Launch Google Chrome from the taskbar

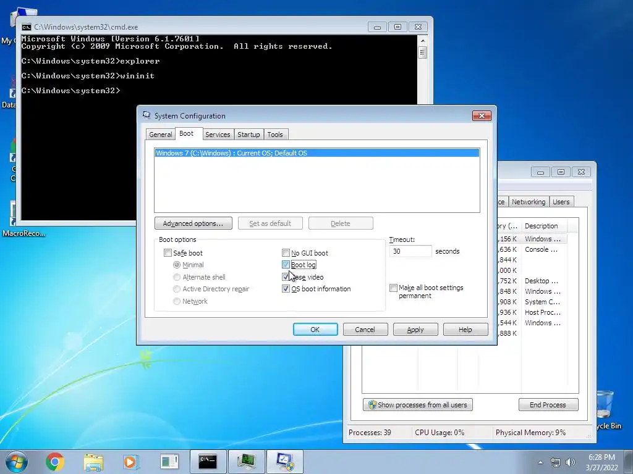point(55,462)
